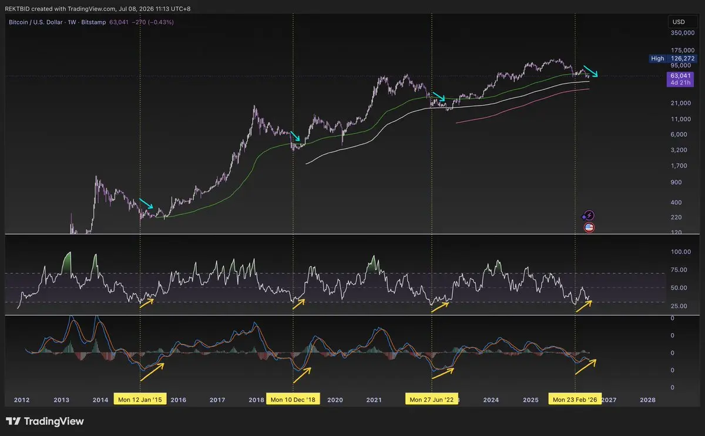Select the cyan arrow at the 2026 price
The image size is (705, 436).
pyautogui.click(x=590, y=70)
